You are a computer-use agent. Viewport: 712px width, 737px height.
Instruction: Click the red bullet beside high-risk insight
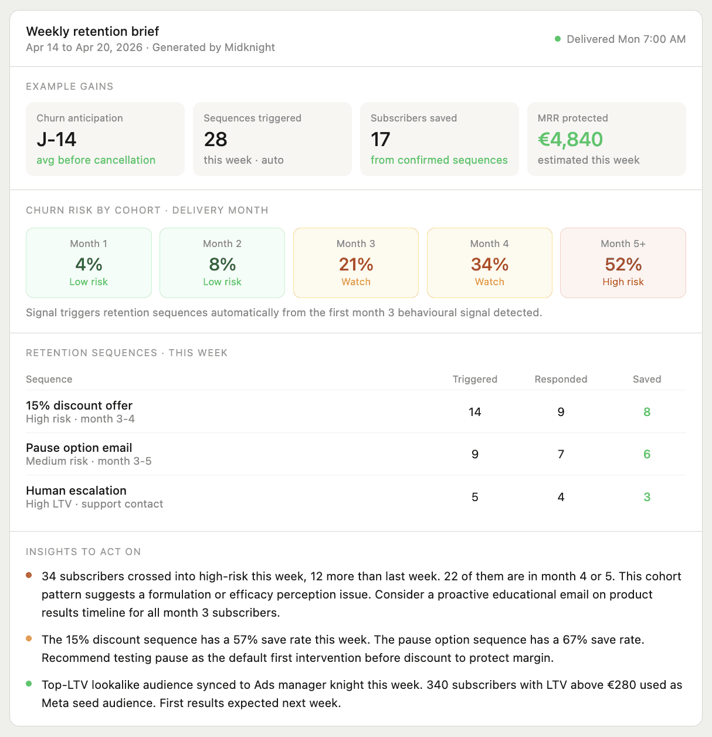pyautogui.click(x=29, y=576)
